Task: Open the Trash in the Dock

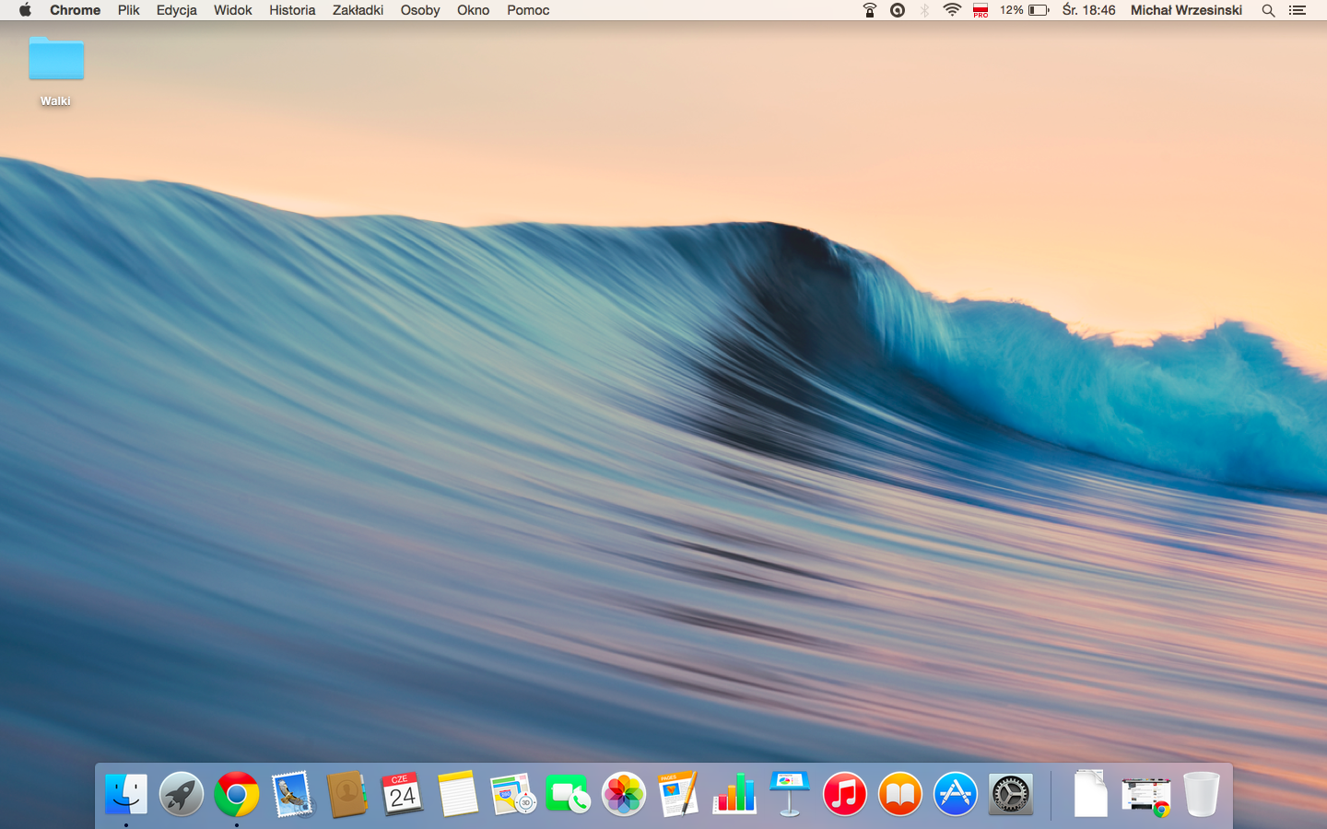Action: (x=1202, y=794)
